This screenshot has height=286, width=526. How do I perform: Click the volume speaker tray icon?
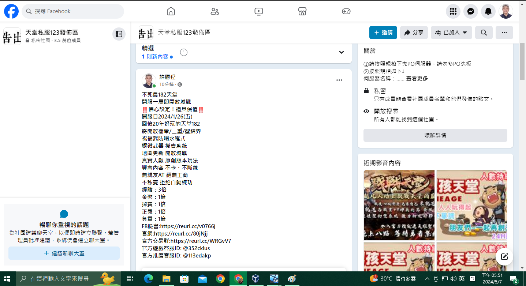(x=453, y=278)
